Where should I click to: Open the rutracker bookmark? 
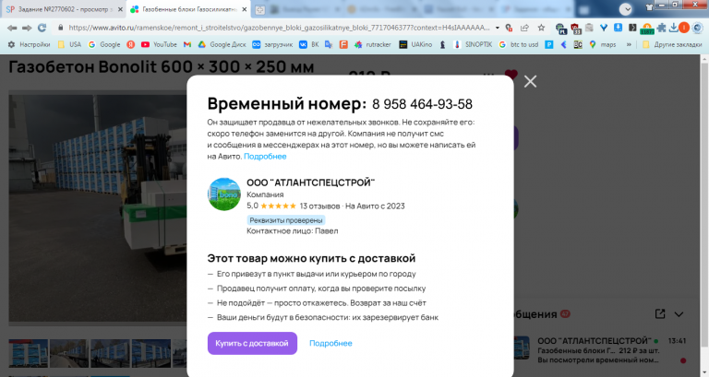point(374,44)
